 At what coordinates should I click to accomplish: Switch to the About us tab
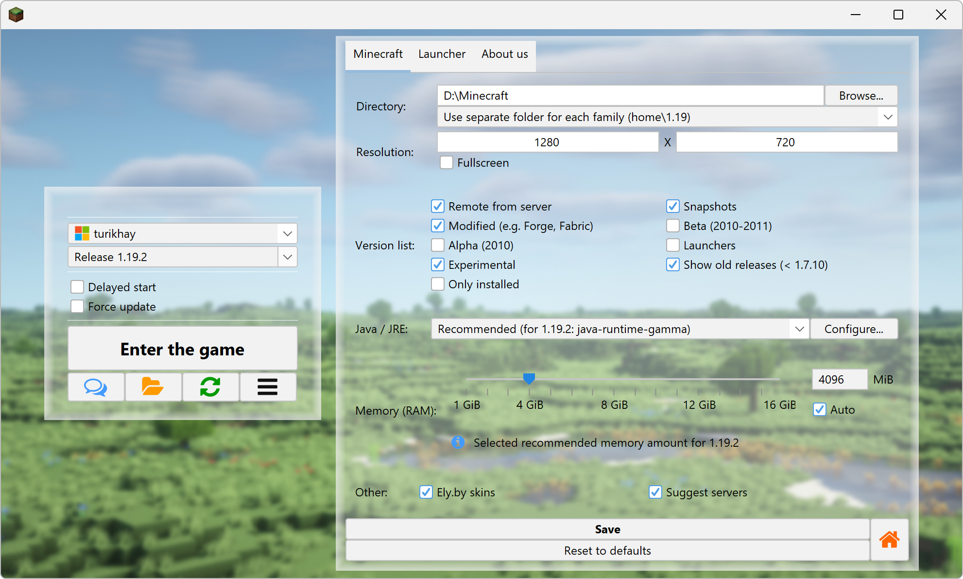click(x=506, y=53)
